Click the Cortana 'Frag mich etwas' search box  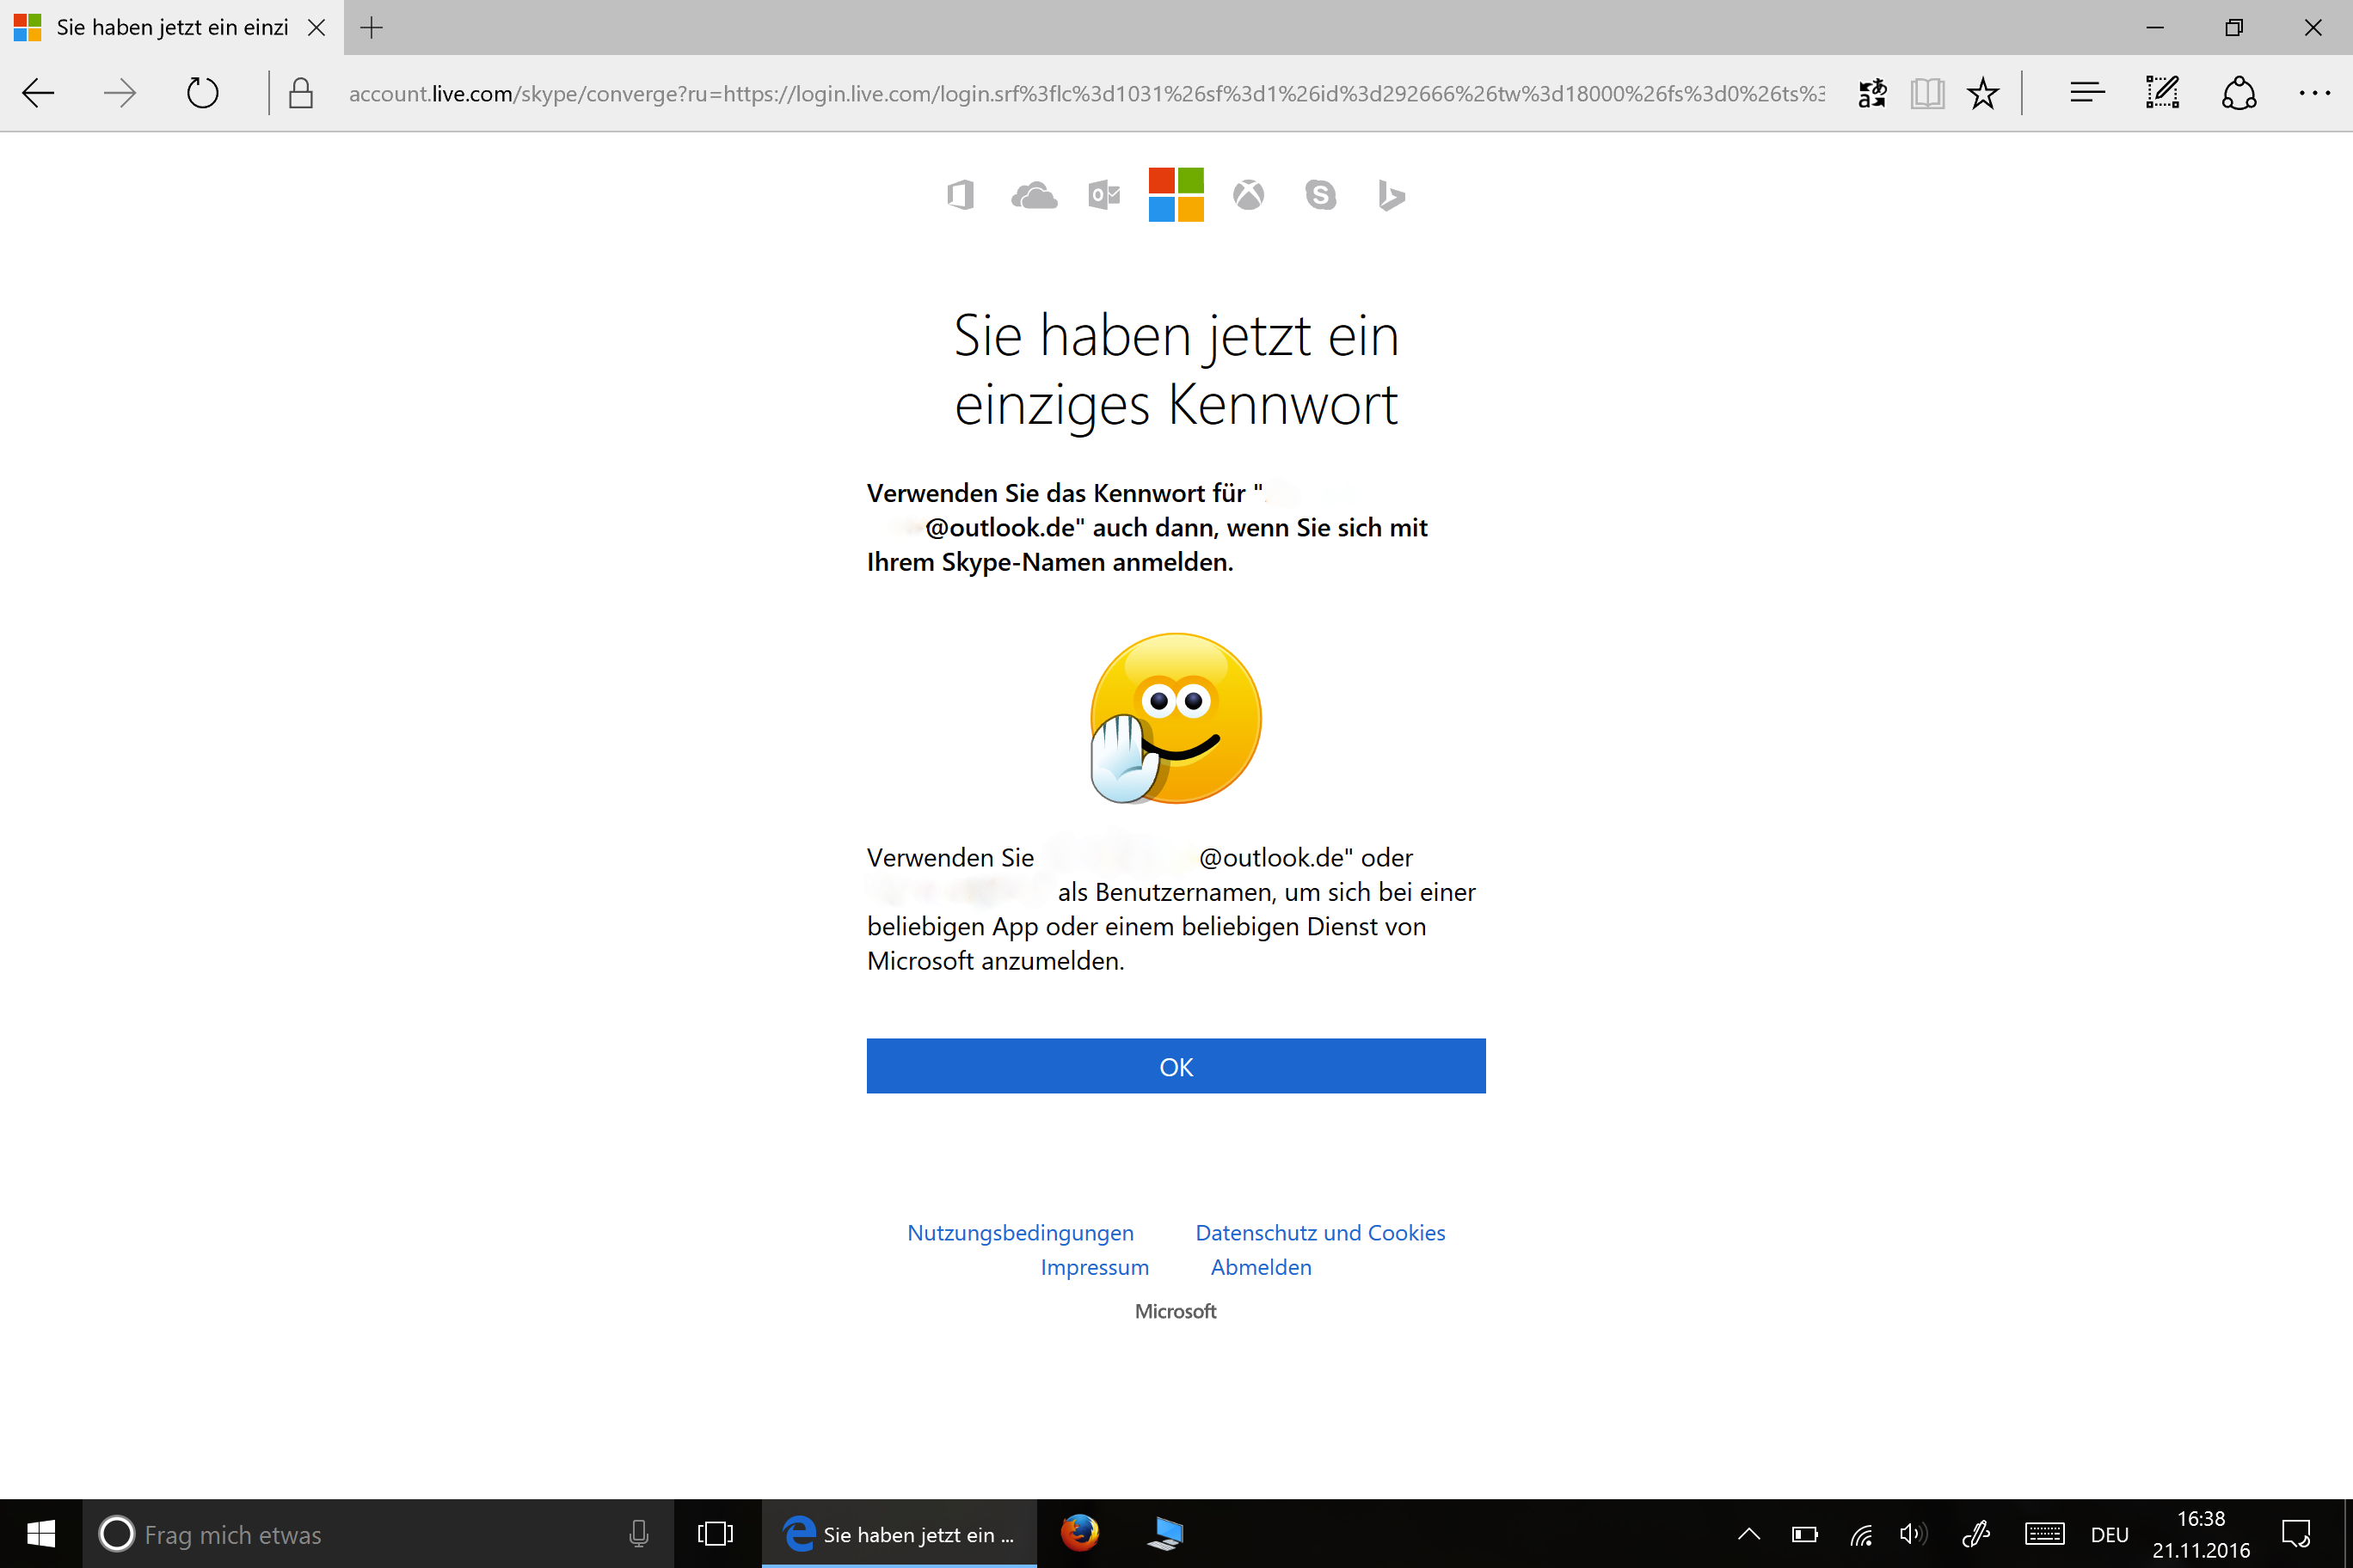pos(378,1533)
